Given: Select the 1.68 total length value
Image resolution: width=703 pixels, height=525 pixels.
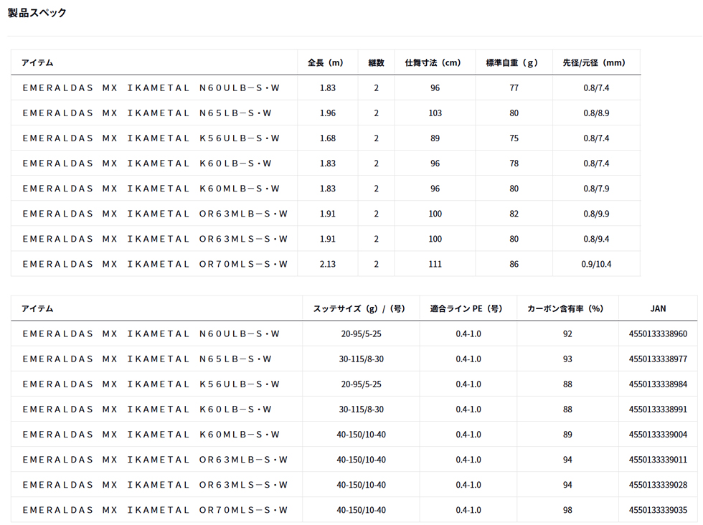Looking at the screenshot, I should tap(328, 138).
